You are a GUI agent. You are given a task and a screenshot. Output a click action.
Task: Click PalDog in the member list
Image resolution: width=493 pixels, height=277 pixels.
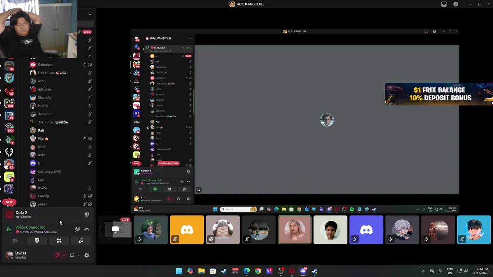click(61, 196)
